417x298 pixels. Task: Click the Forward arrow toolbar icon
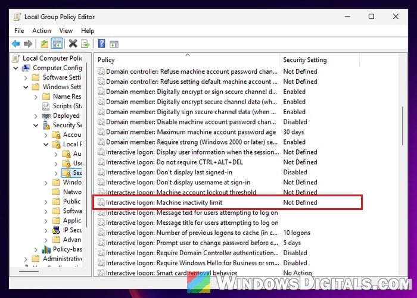pyautogui.click(x=28, y=43)
